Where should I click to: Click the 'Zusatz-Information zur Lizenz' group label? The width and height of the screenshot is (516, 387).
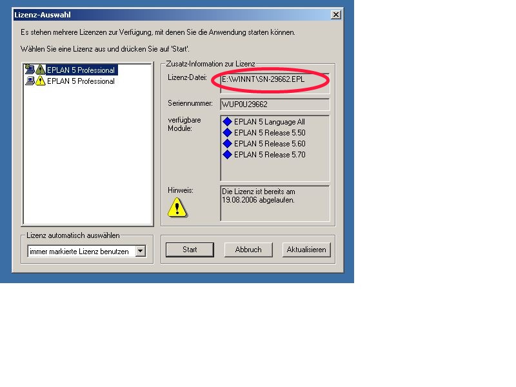point(211,64)
